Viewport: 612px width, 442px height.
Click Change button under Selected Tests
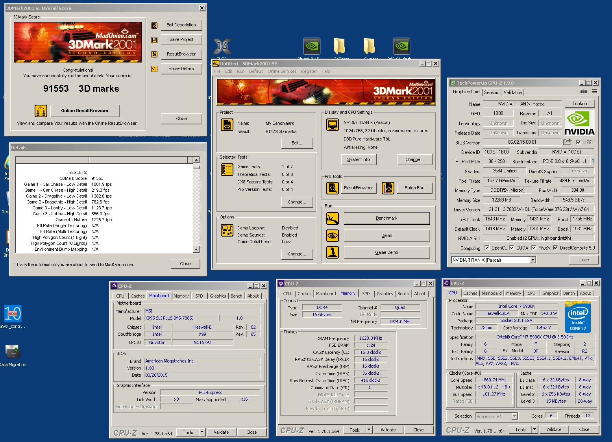(x=297, y=202)
